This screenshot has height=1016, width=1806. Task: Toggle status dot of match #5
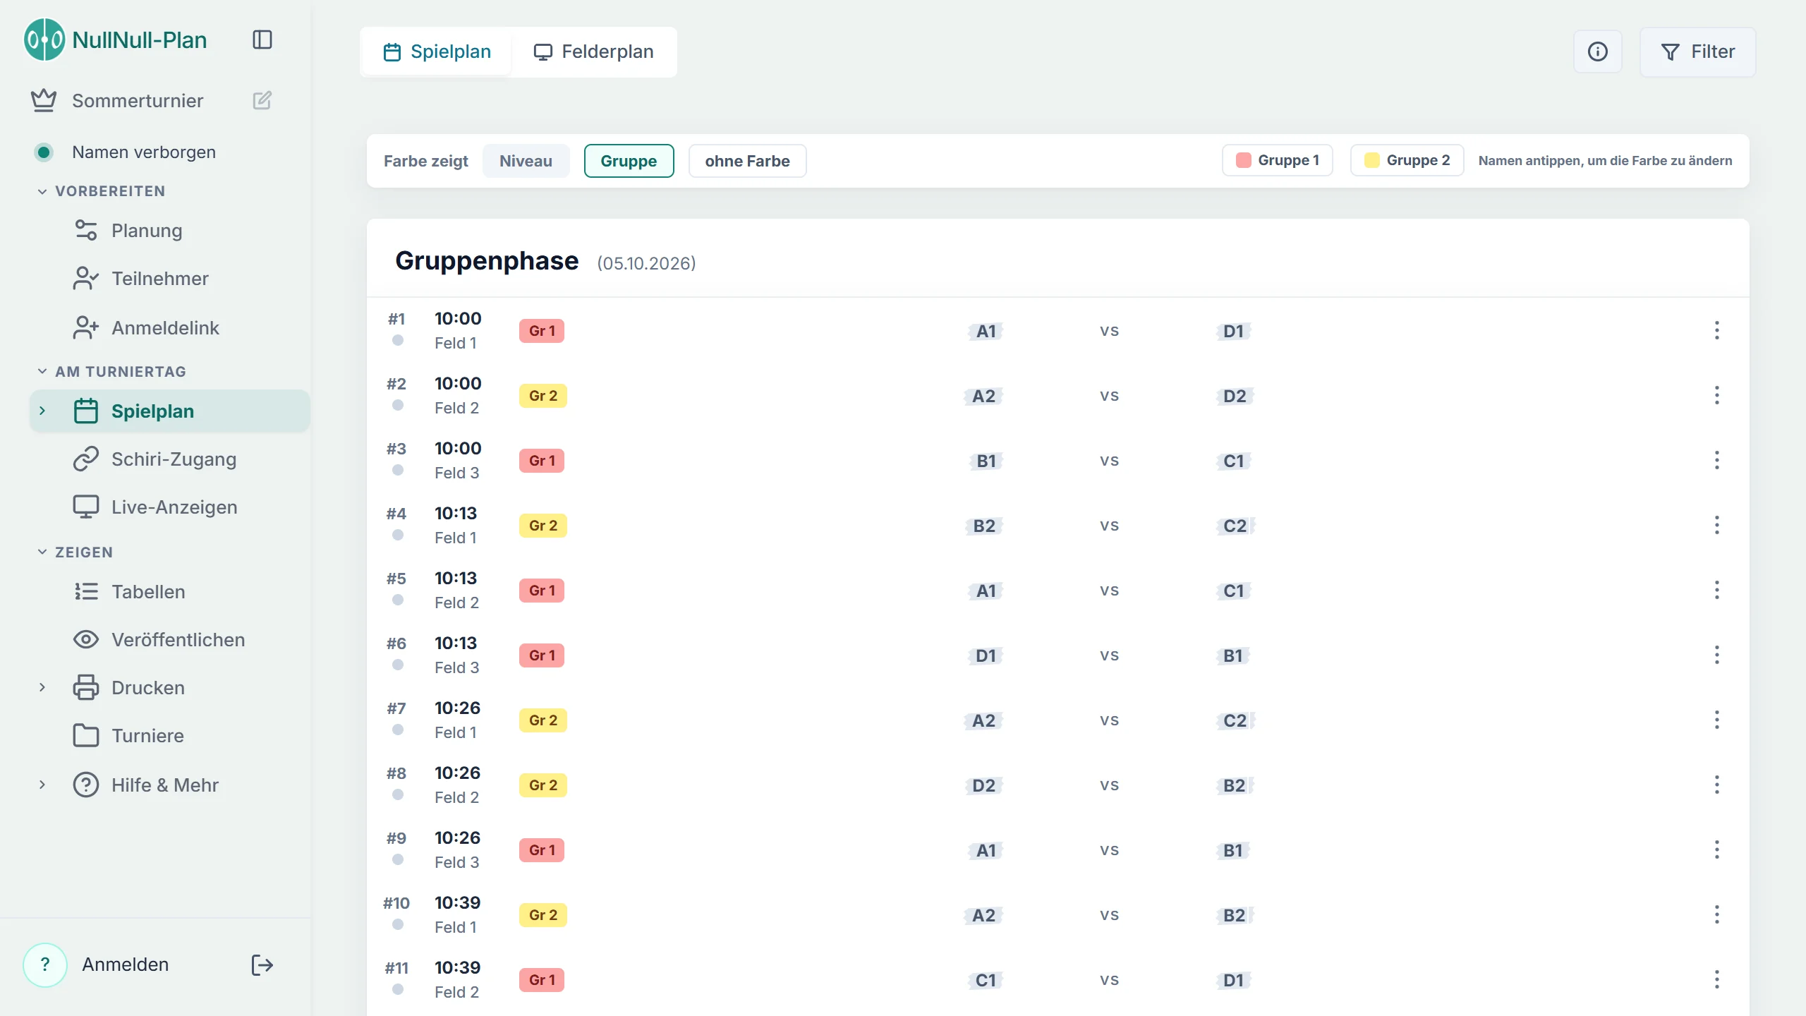398,600
